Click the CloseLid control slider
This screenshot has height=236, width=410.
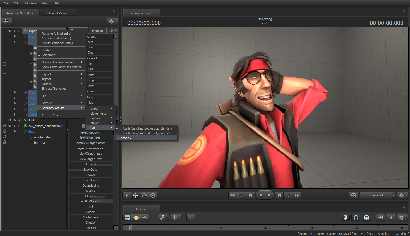click(x=91, y=196)
